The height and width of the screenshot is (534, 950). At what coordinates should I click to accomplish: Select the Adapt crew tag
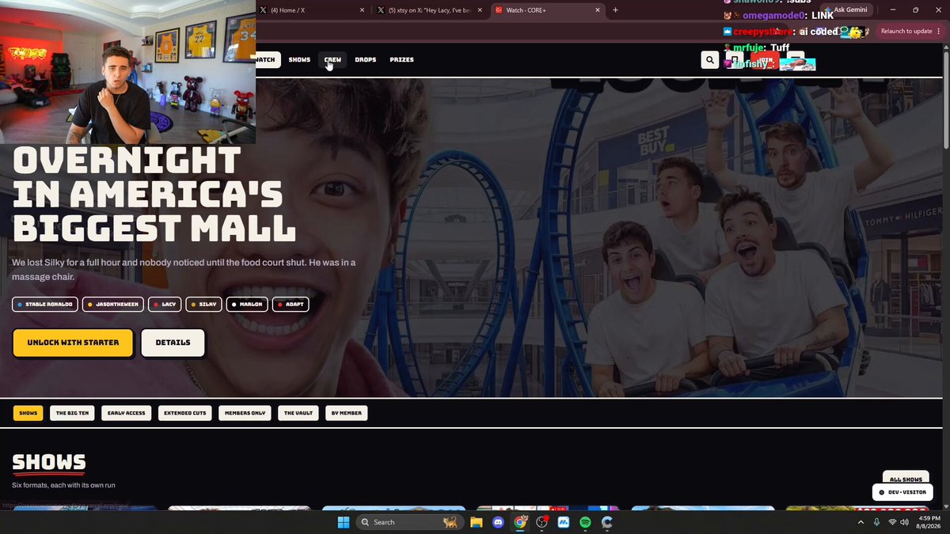pos(291,304)
